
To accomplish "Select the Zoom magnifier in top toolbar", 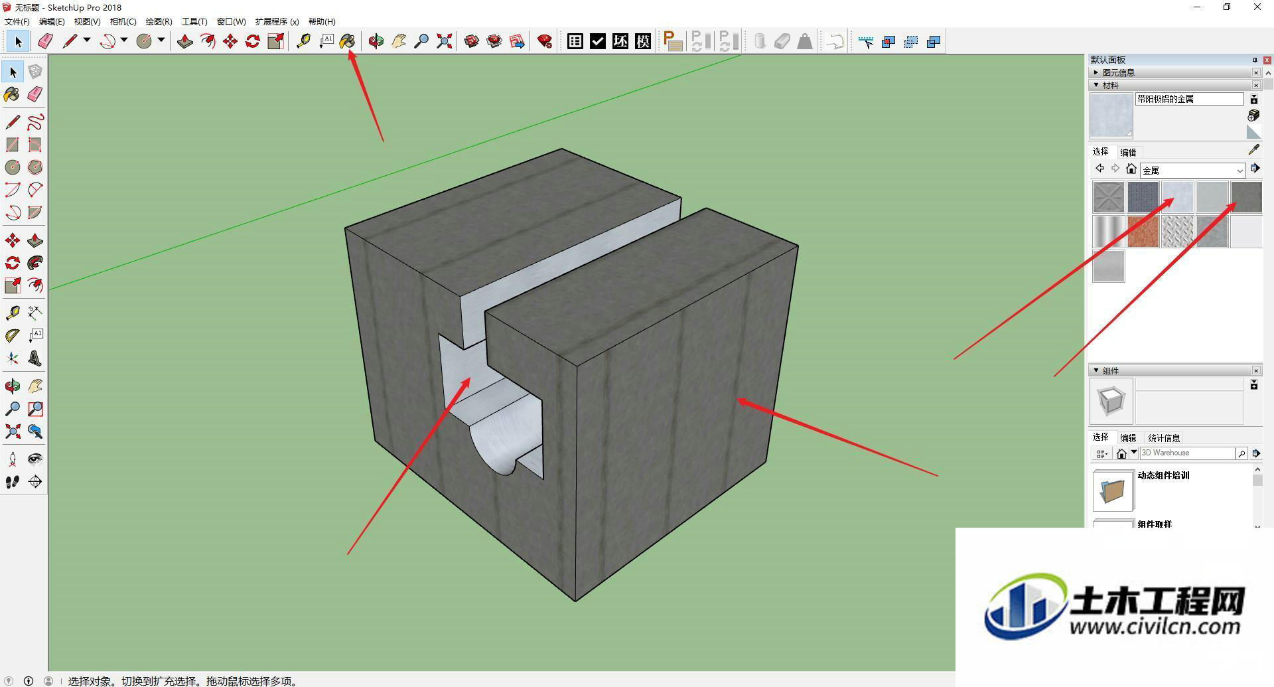I will (421, 42).
